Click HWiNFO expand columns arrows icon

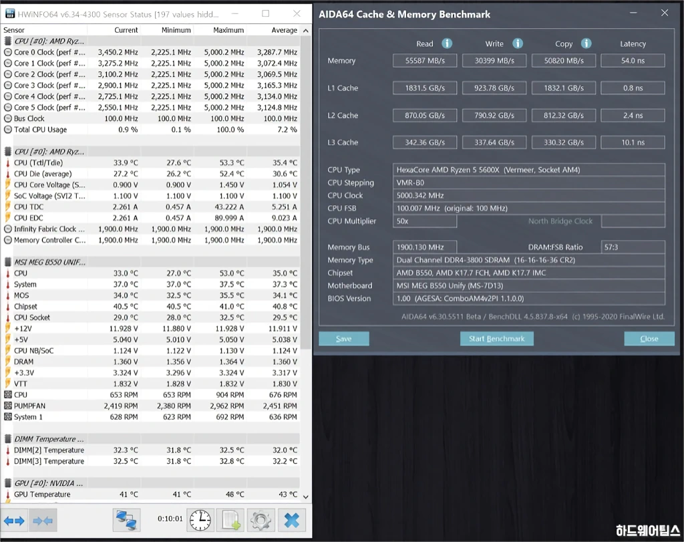click(x=14, y=520)
